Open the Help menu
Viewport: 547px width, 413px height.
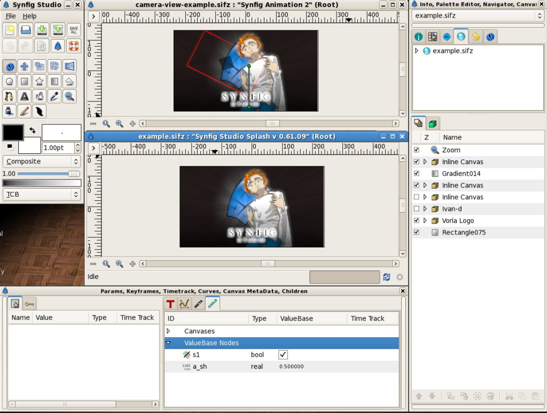[x=30, y=16]
